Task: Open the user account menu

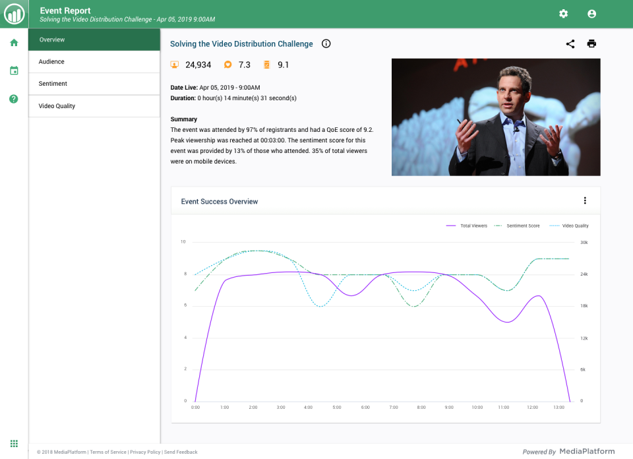Action: coord(591,13)
